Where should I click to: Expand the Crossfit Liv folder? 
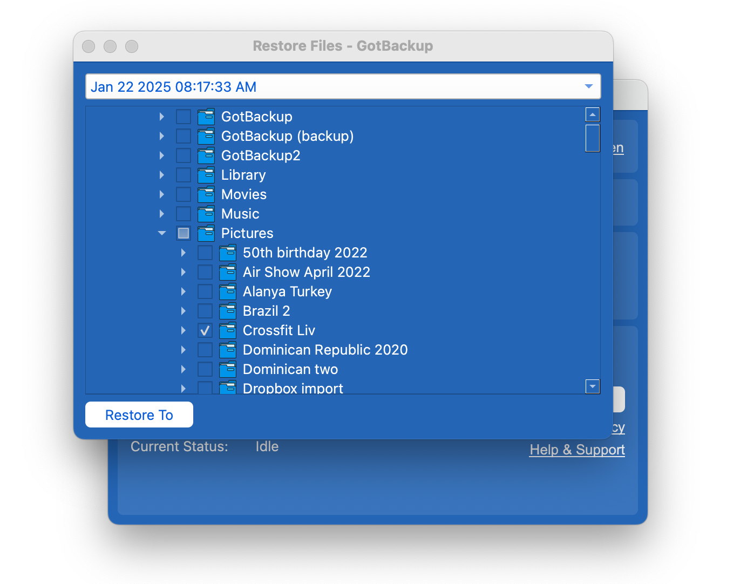tap(183, 330)
